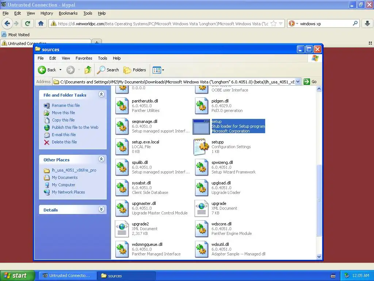Click Publish this file to the Web
This screenshot has width=374, height=281.
point(75,127)
